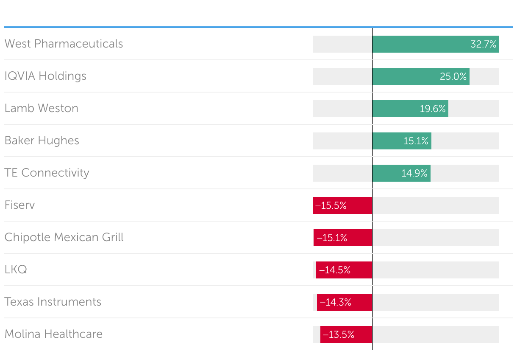Select the red −13.5% bar
This screenshot has height=354, width=517.
click(x=346, y=334)
